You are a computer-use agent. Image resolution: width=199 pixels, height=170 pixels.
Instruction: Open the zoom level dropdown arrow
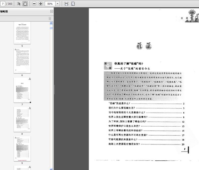(57, 4)
